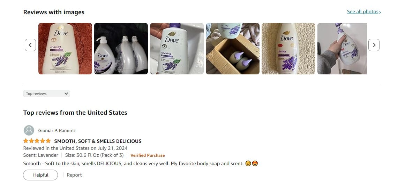Click the Scent: Lavender variant text
The width and height of the screenshot is (398, 187).
click(x=40, y=155)
